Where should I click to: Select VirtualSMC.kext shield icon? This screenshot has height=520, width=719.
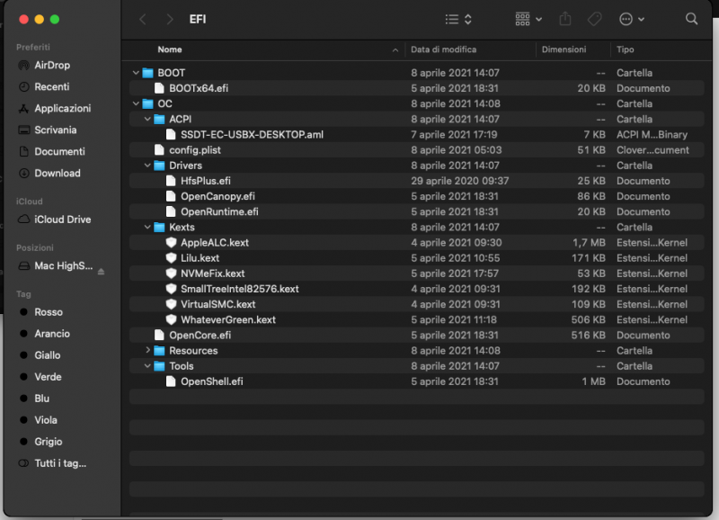tap(171, 304)
